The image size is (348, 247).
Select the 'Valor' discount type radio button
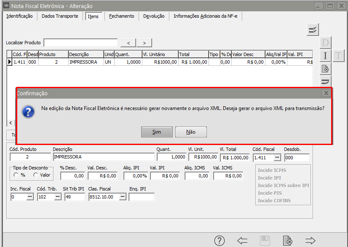tap(36, 175)
